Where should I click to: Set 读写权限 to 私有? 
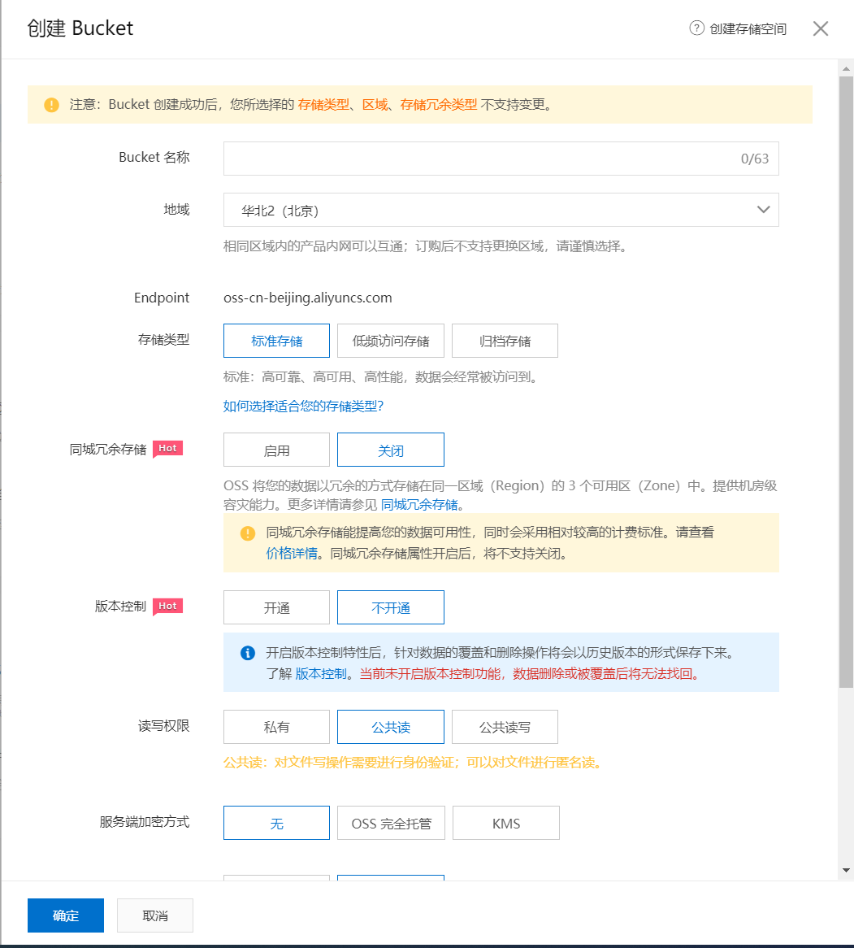tap(276, 728)
